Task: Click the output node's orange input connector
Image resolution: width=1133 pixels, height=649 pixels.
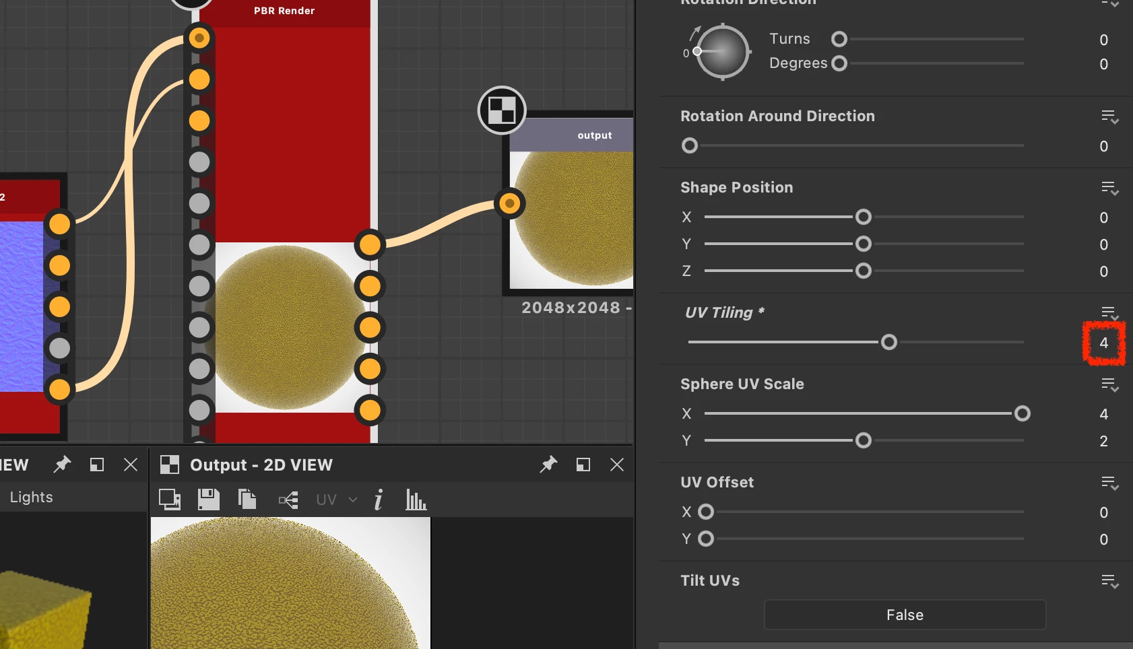Action: 510,203
